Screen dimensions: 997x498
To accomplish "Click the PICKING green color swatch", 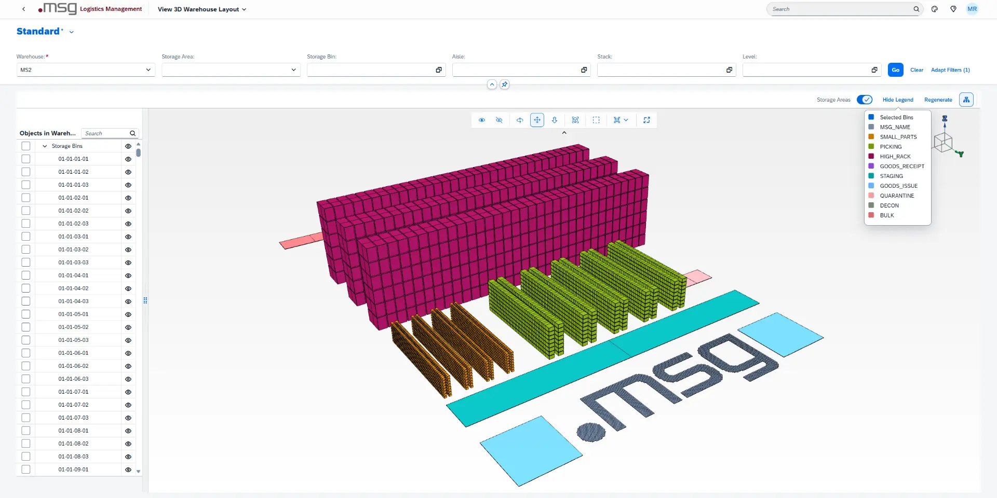I will 871,147.
